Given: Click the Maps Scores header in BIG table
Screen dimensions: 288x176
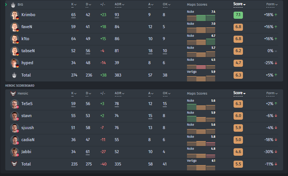Looking at the screenshot, I should coord(197,5).
